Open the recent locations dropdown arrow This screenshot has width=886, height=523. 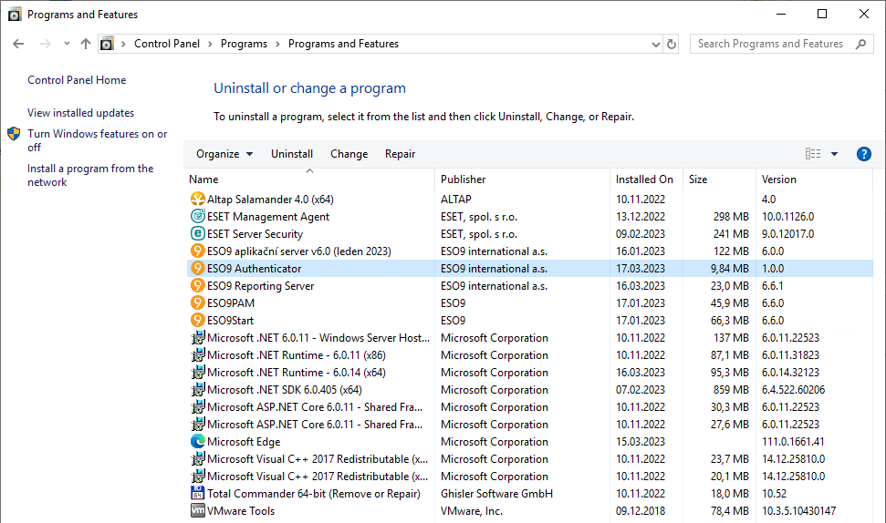[x=67, y=44]
